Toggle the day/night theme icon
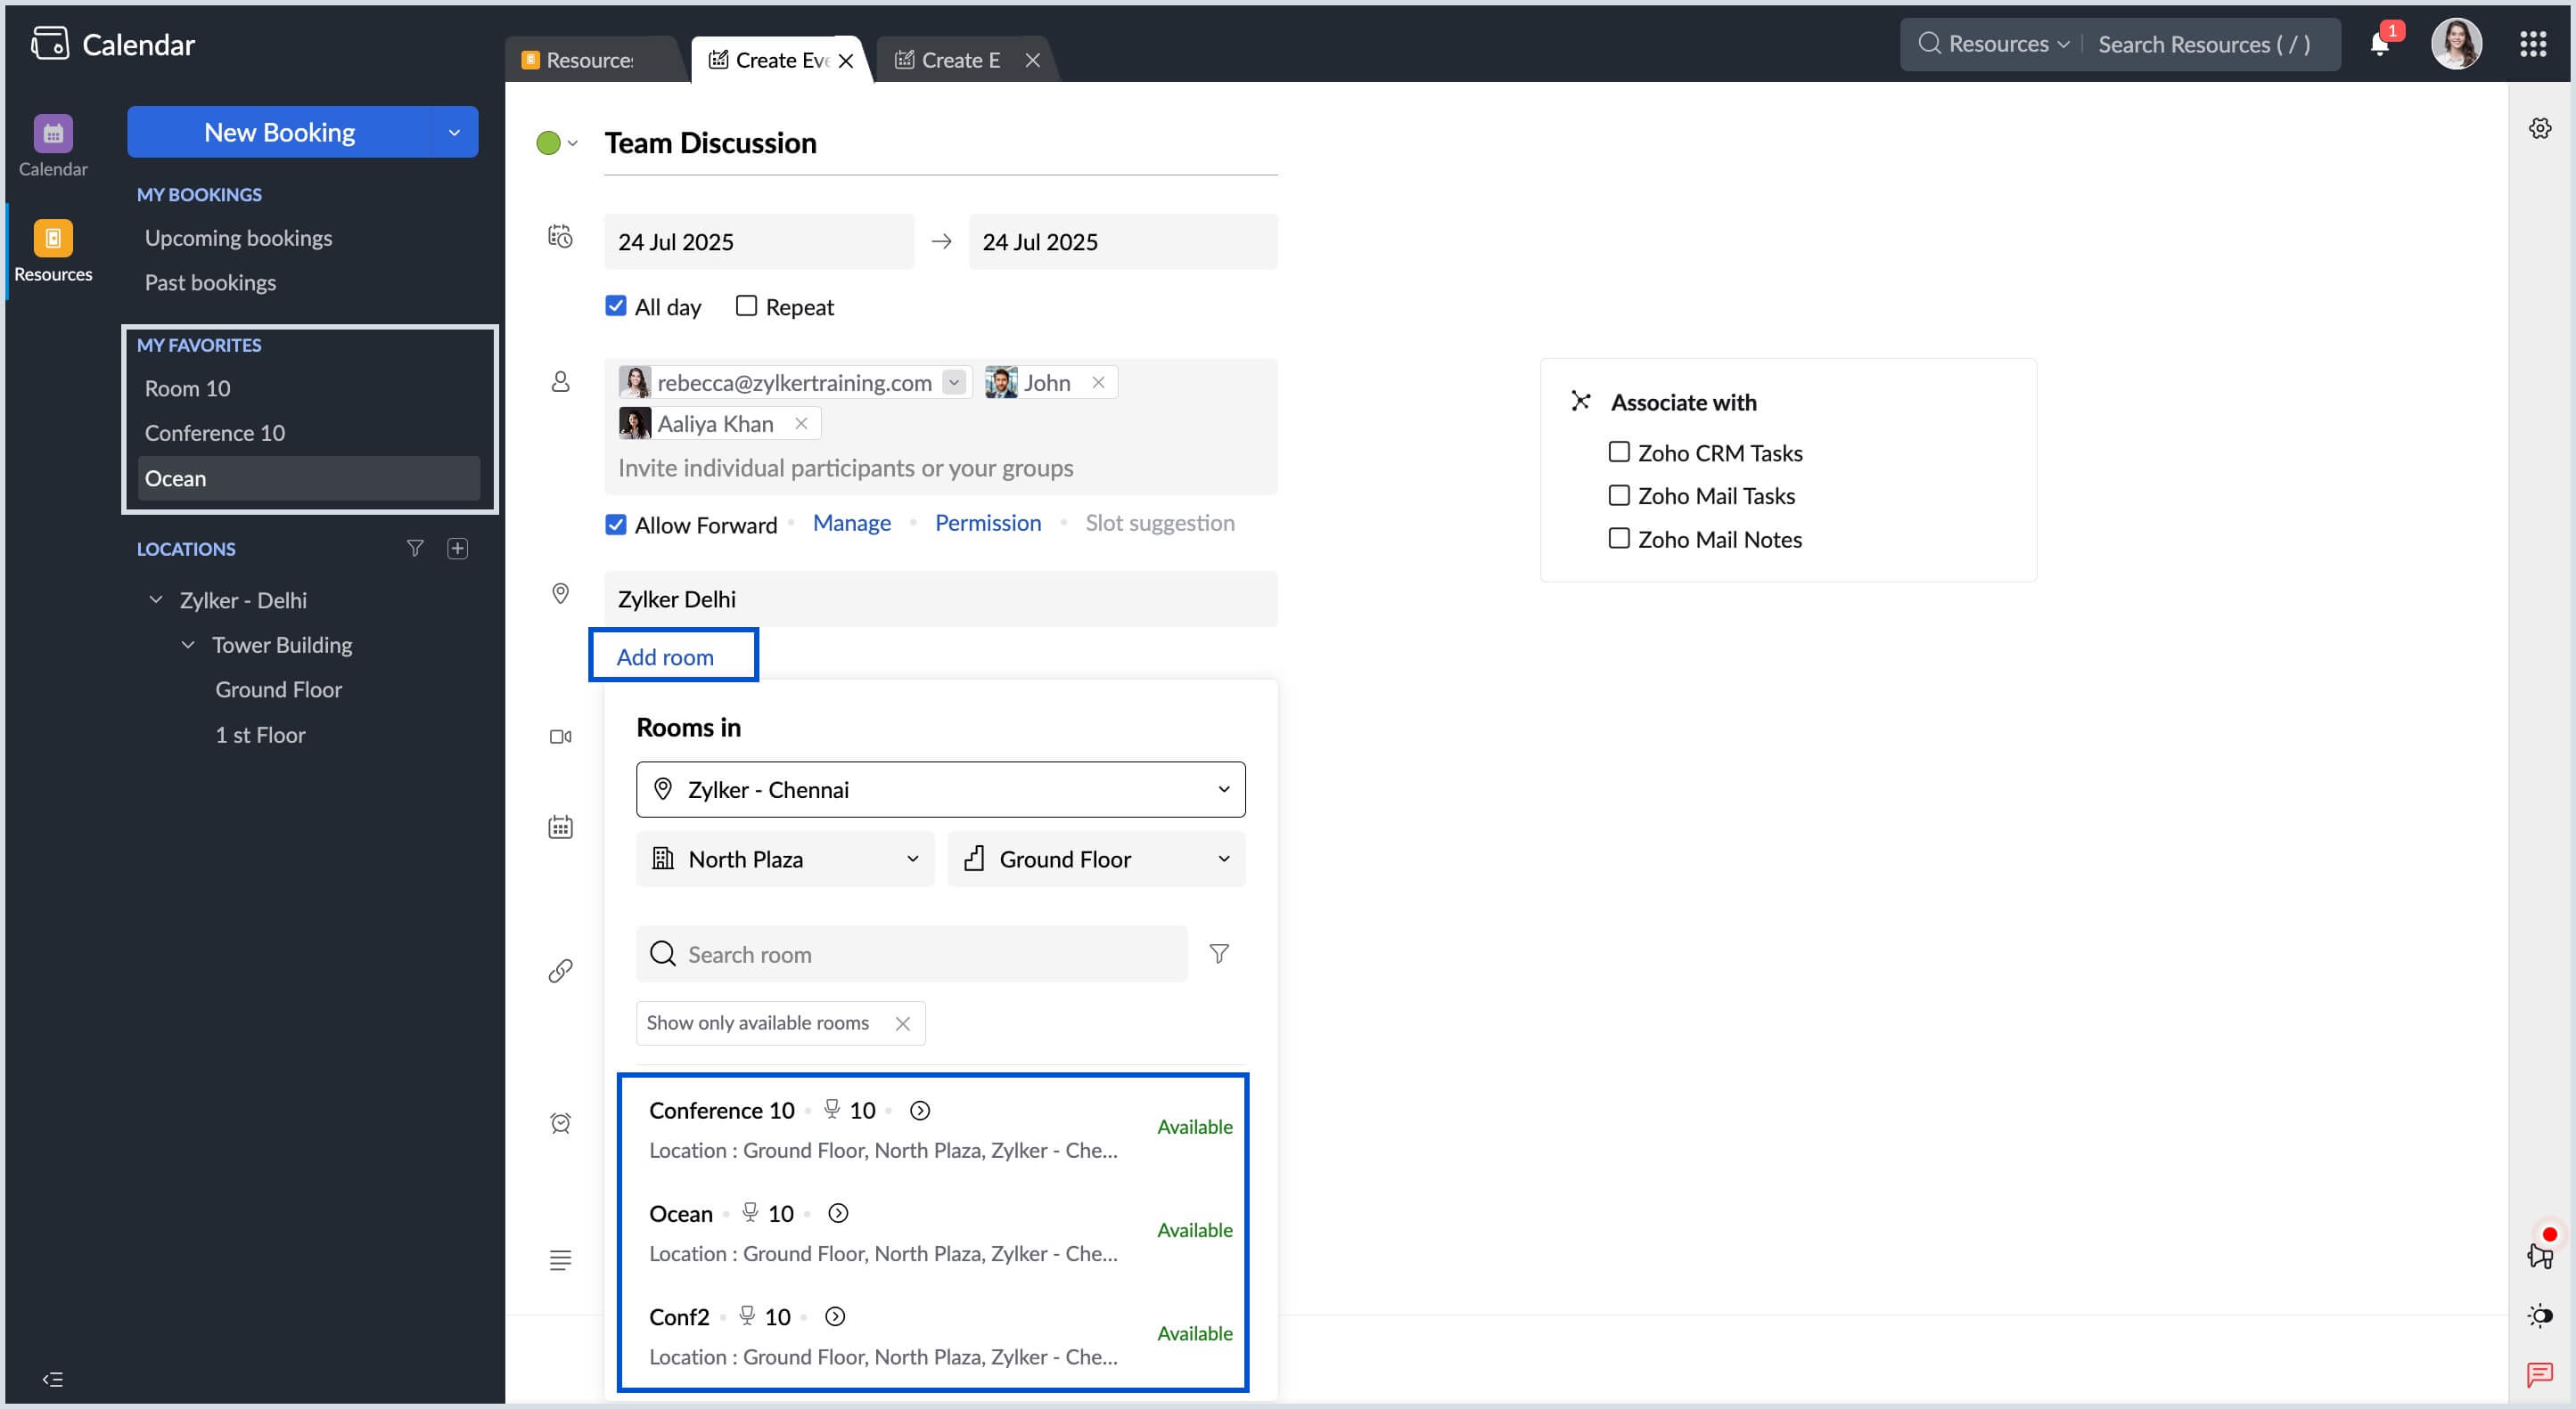 (2540, 1315)
